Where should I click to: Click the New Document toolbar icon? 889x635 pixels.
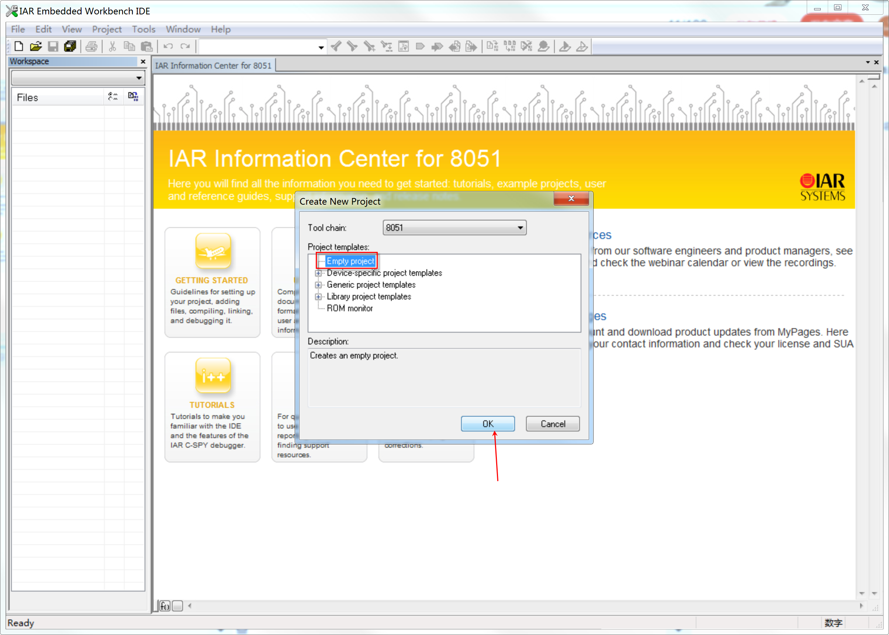click(18, 46)
